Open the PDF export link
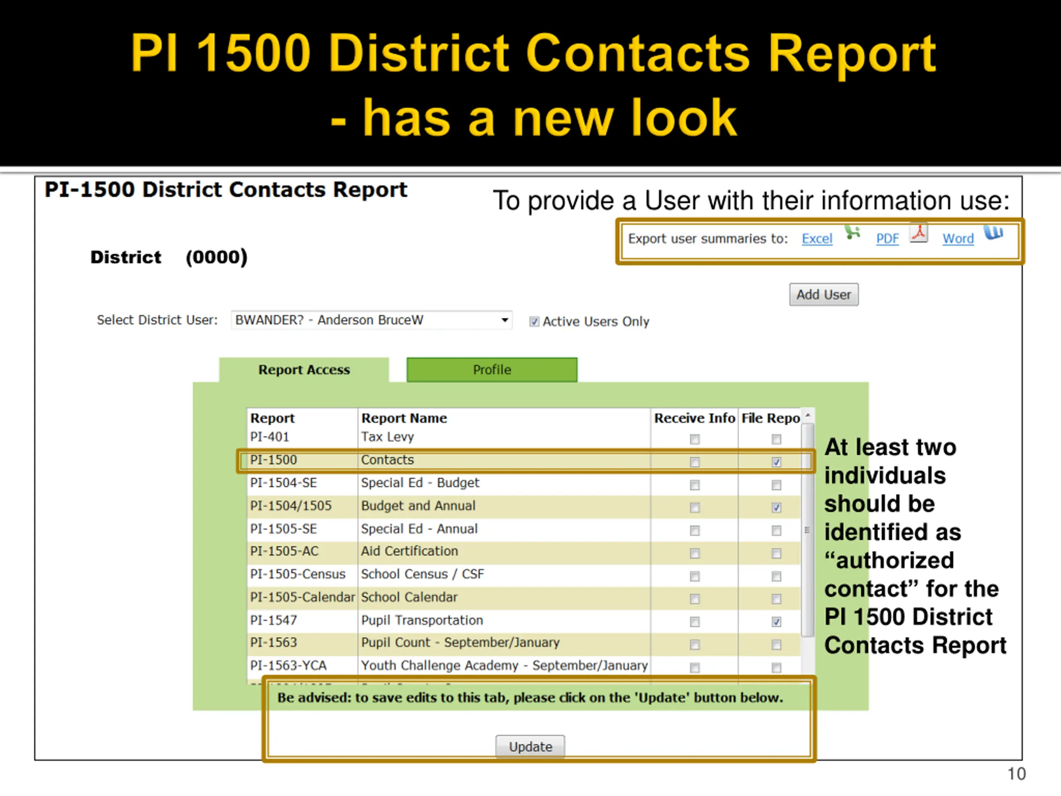Viewport: 1061px width, 796px height. point(887,239)
